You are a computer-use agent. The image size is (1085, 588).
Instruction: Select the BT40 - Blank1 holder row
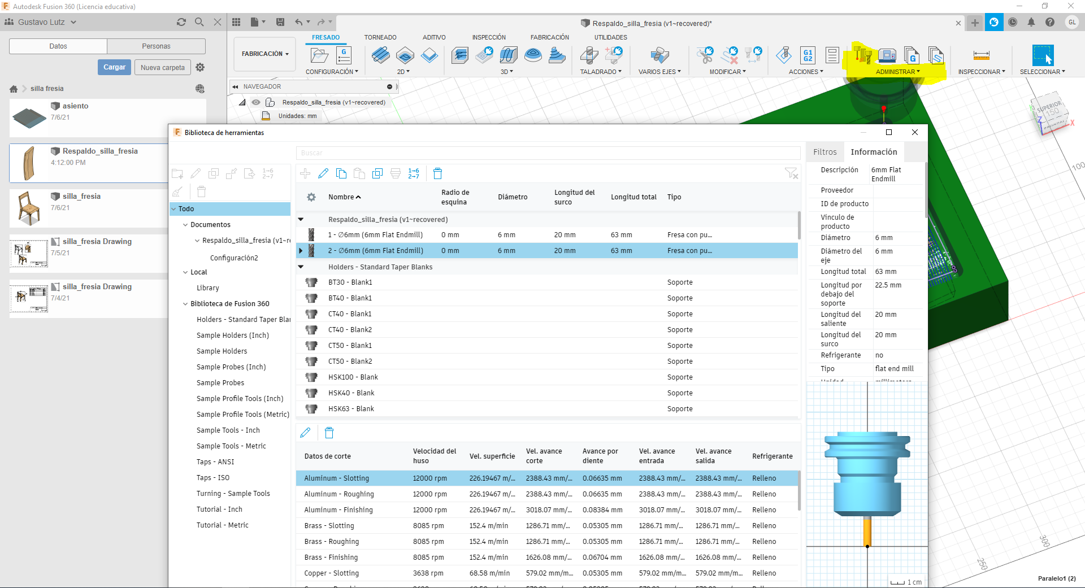click(547, 298)
